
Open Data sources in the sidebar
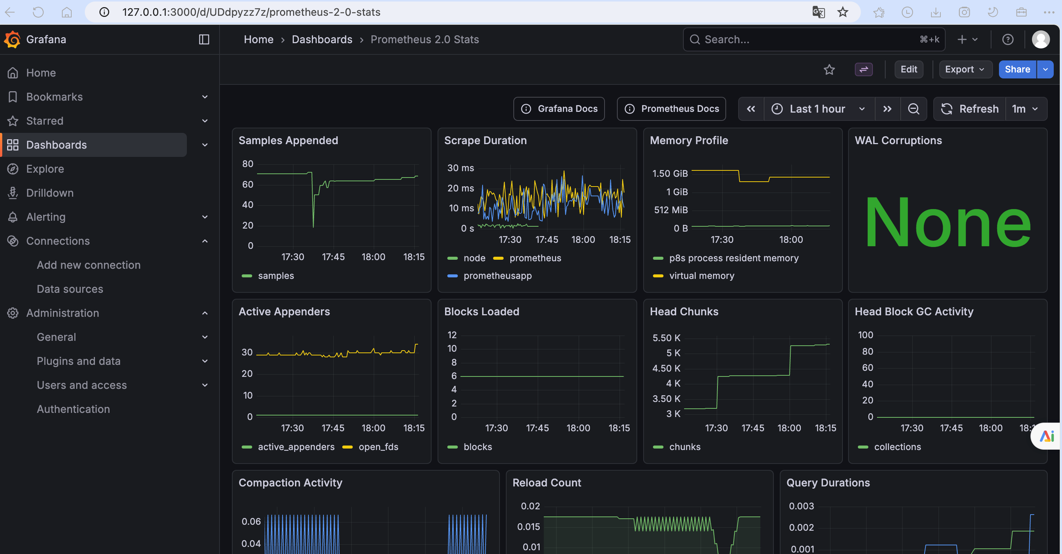(70, 289)
